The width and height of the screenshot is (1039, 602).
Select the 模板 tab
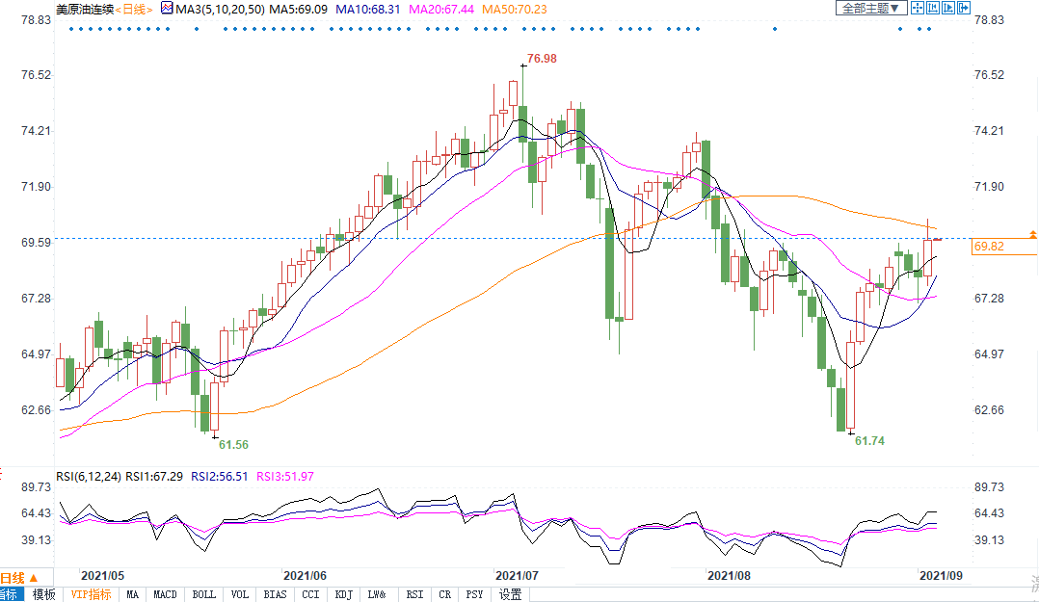[x=44, y=594]
